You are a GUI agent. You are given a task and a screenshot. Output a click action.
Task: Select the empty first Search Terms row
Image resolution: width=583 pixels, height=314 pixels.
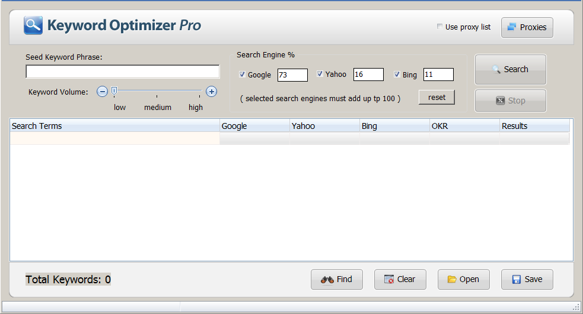click(115, 138)
